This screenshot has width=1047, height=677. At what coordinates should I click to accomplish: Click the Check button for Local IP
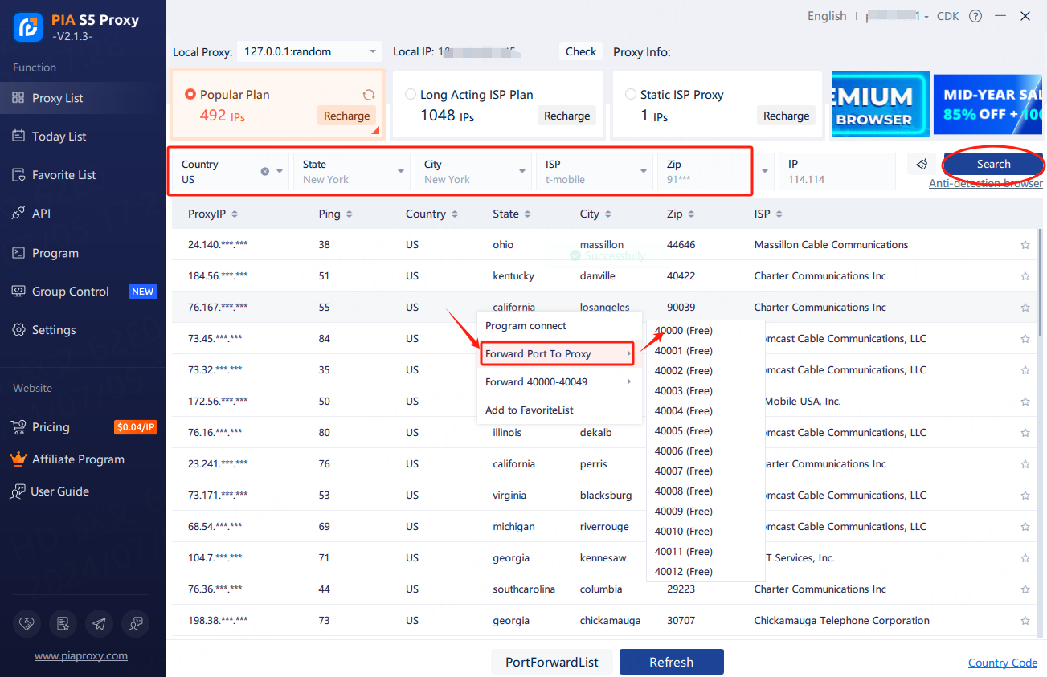tap(580, 51)
